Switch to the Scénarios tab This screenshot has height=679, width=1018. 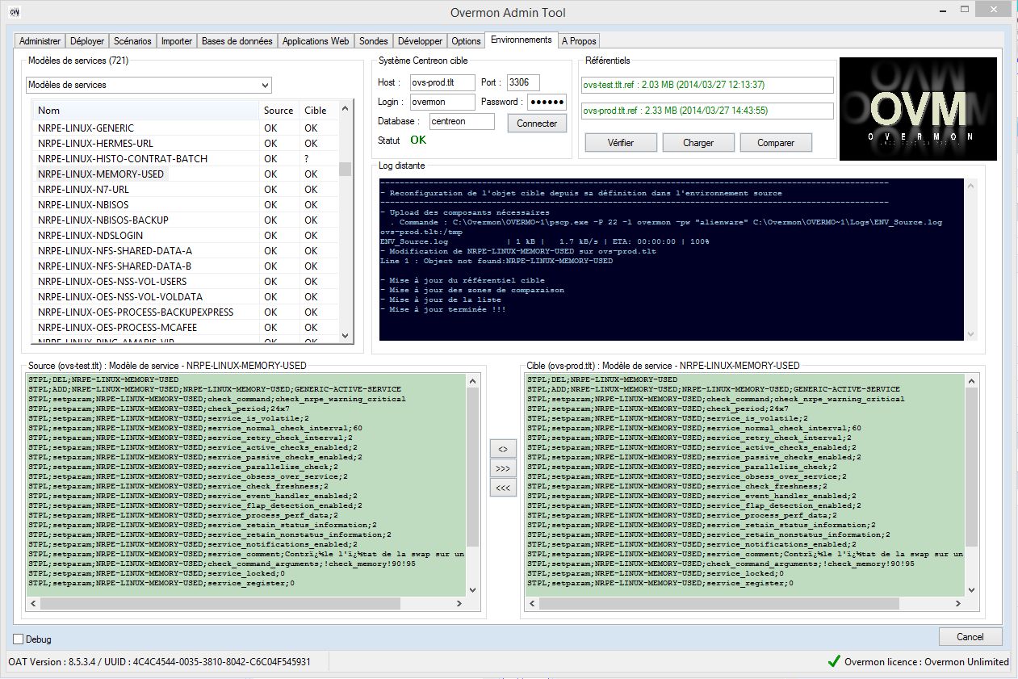(132, 41)
